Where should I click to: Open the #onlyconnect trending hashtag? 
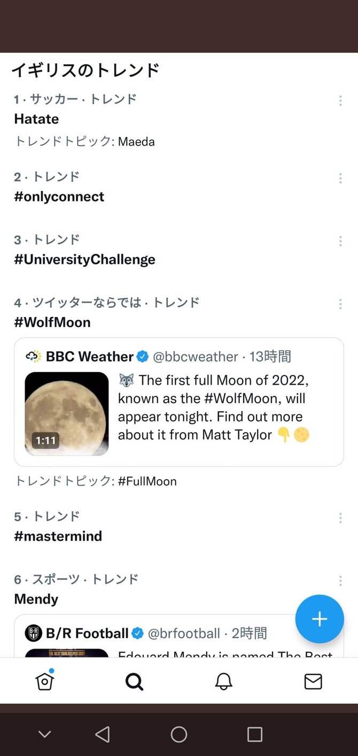coord(59,197)
